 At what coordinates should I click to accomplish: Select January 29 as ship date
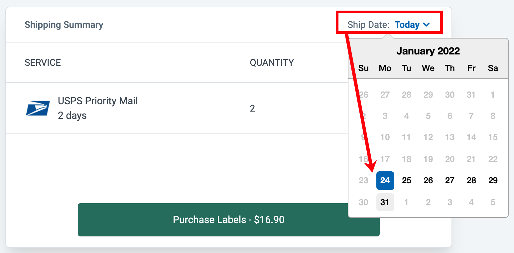pos(493,180)
